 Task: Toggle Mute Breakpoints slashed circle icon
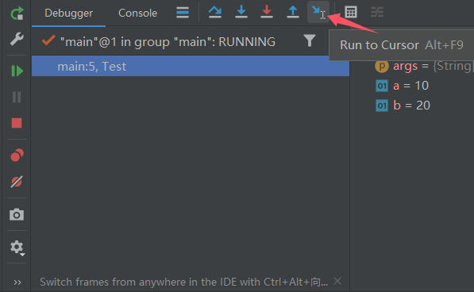coord(17,182)
